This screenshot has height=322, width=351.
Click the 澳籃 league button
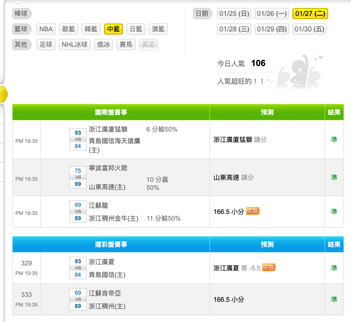158,29
